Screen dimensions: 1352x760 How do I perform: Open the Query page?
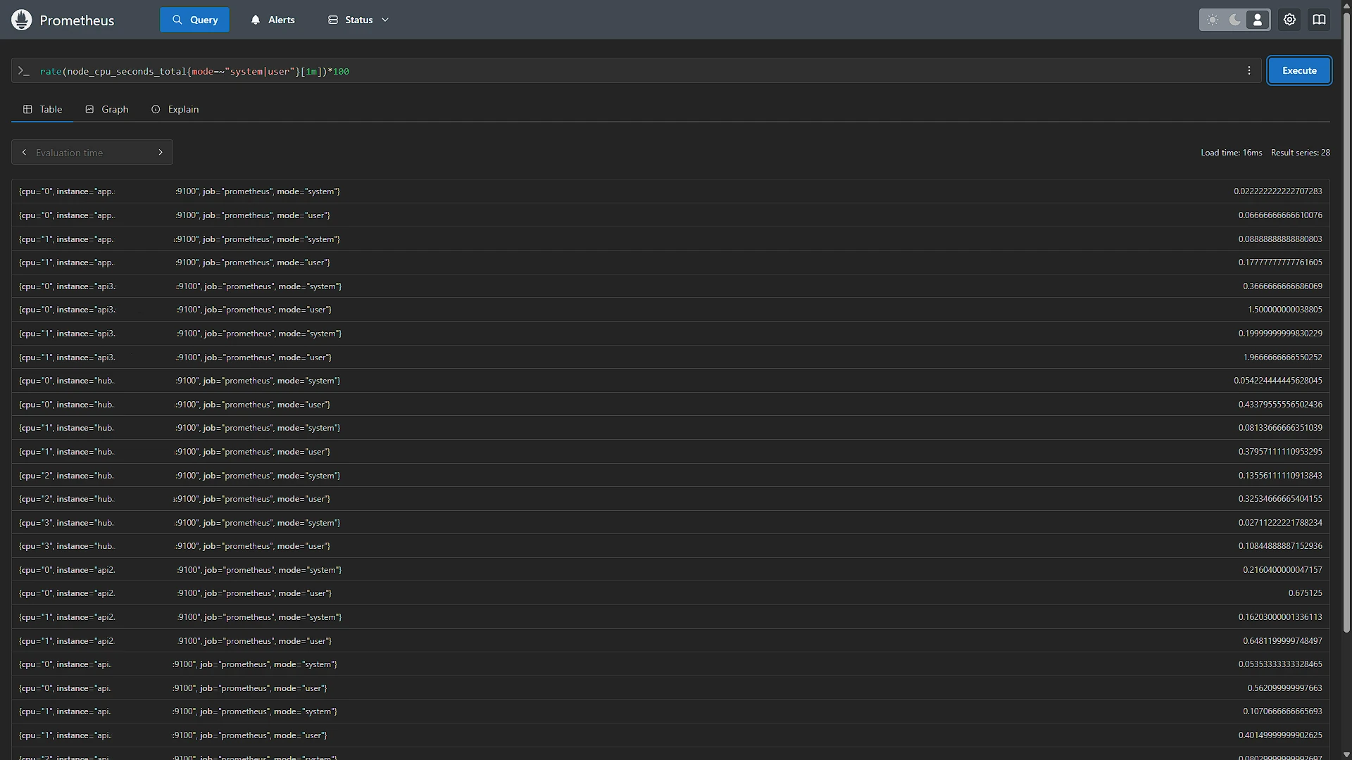[x=195, y=20]
